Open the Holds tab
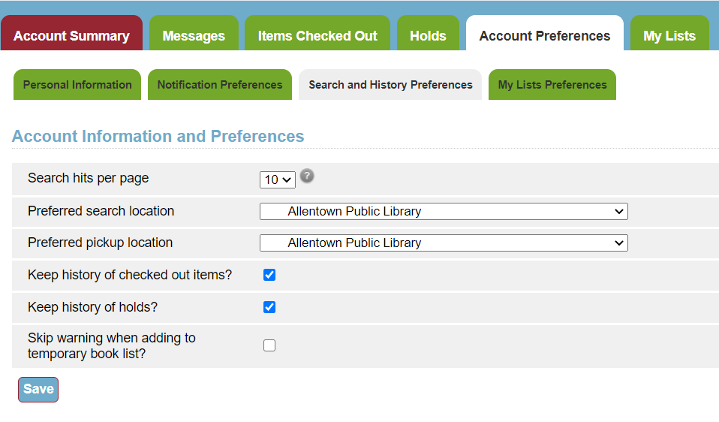 (428, 34)
